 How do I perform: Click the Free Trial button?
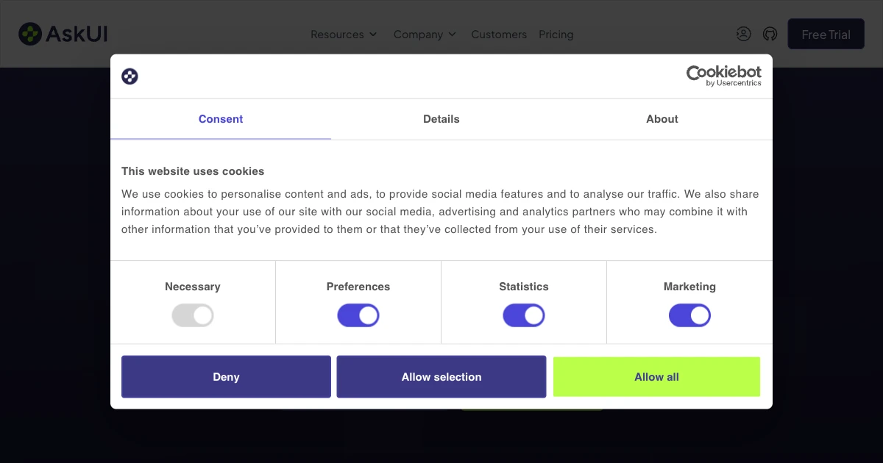(x=826, y=34)
